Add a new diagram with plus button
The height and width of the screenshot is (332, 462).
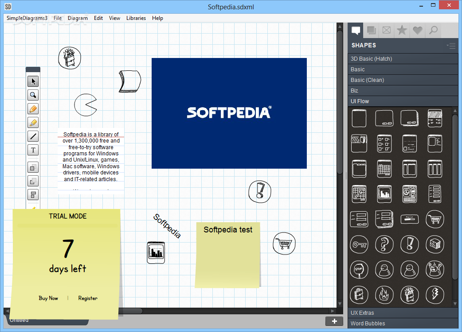click(334, 321)
